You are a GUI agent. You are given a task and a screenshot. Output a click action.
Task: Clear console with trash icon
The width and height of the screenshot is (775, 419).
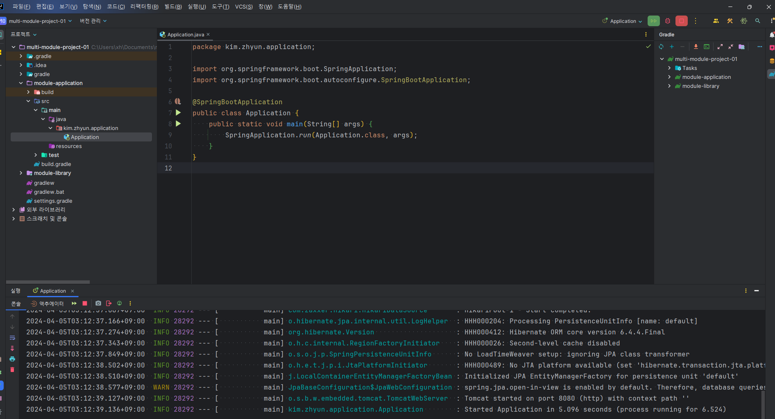pos(12,370)
